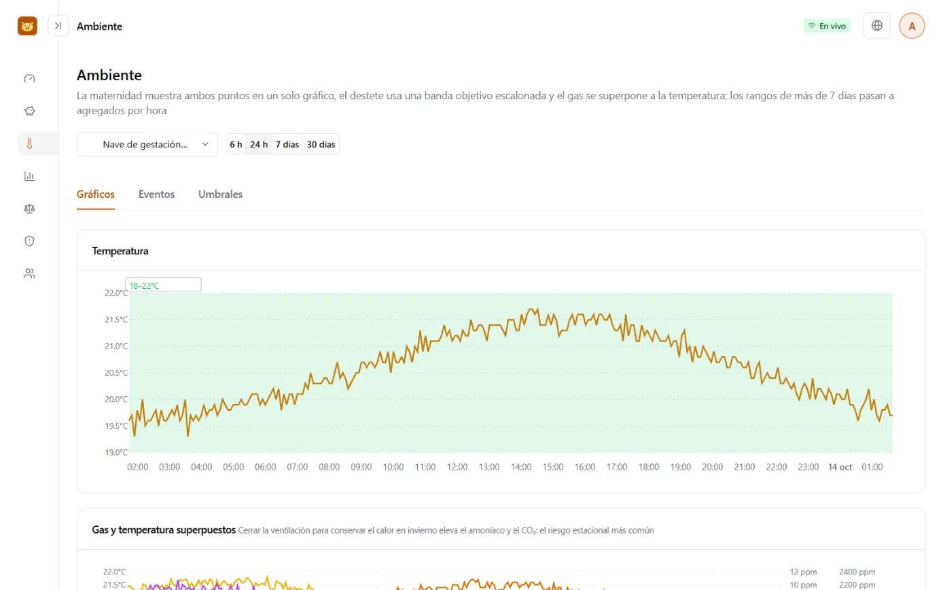943x590 pixels.
Task: Switch to the Eventos tab
Action: [x=156, y=194]
